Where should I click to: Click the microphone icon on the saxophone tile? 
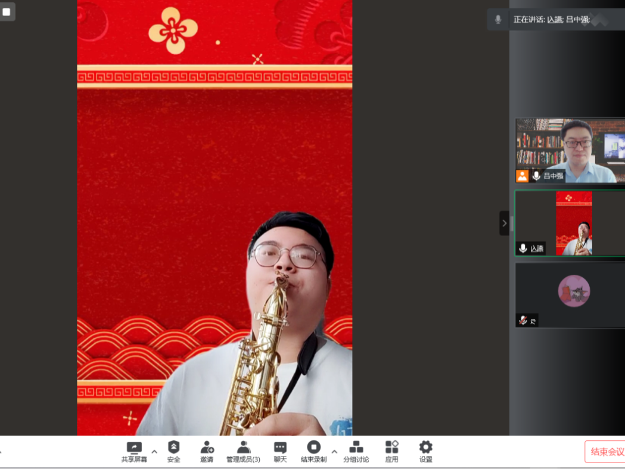[x=523, y=249]
